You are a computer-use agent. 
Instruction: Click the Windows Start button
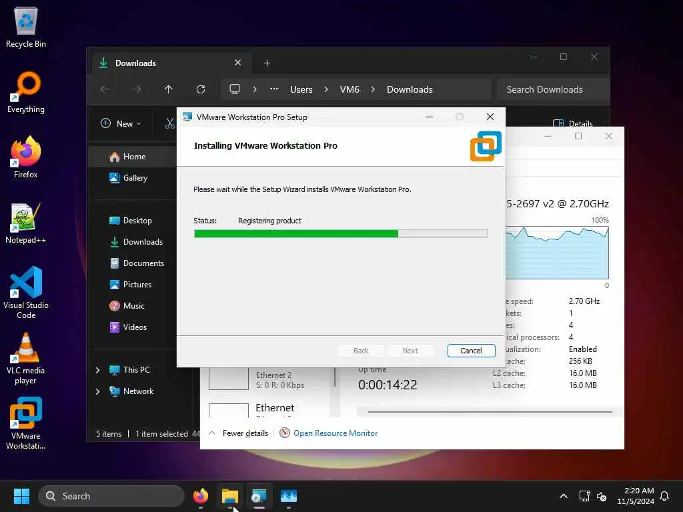[21, 496]
